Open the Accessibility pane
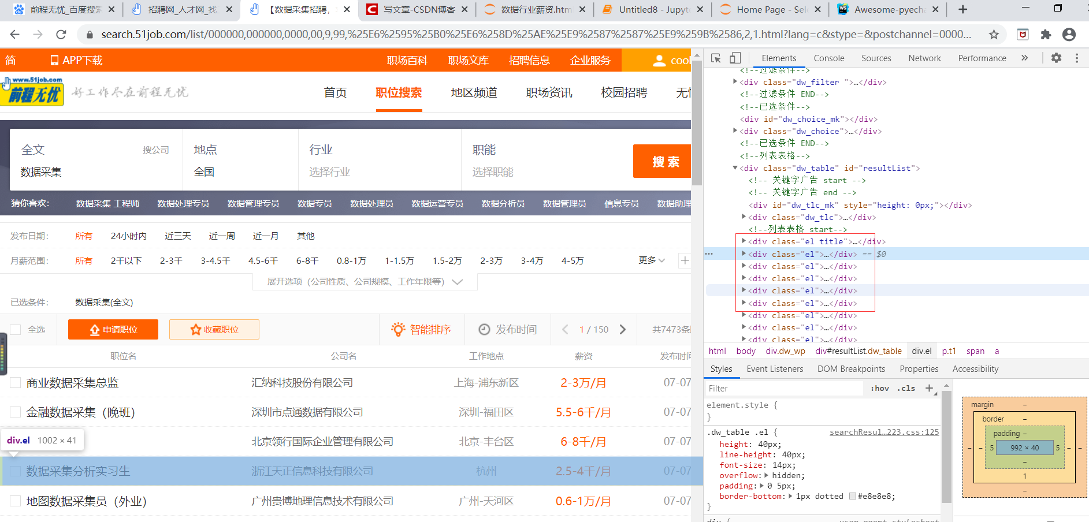 (975, 369)
